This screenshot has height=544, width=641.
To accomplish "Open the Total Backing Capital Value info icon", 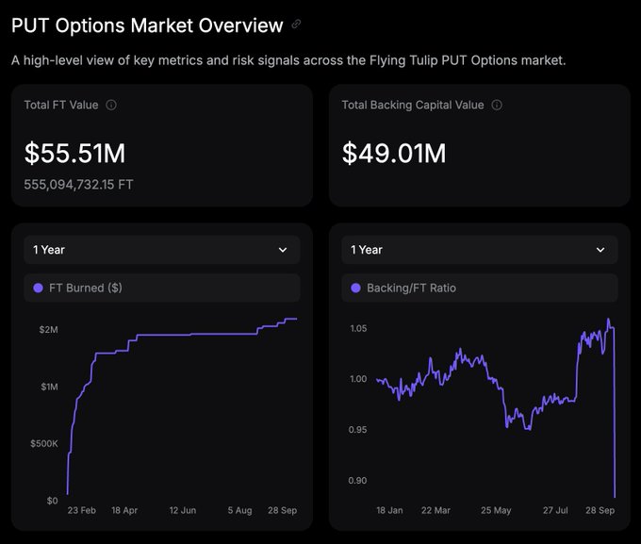I will (x=497, y=105).
